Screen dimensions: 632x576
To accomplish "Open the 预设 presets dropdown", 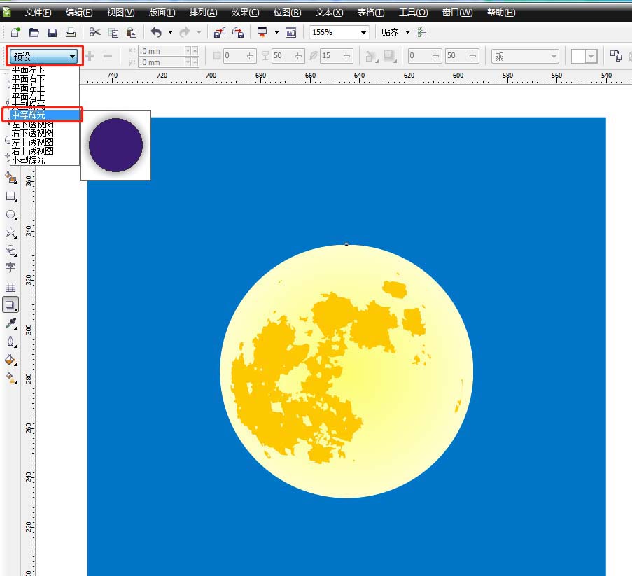I will 44,57.
